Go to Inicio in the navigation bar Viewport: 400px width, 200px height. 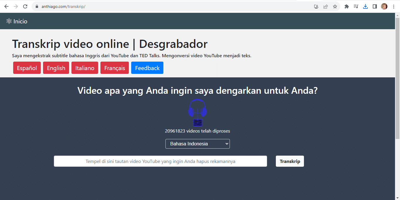pyautogui.click(x=17, y=21)
